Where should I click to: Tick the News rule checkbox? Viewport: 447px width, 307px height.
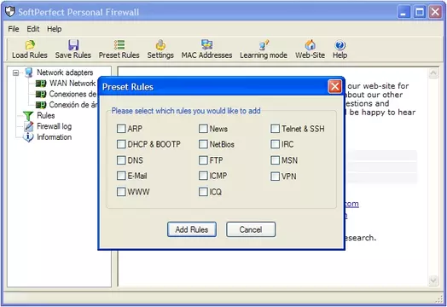coord(203,129)
